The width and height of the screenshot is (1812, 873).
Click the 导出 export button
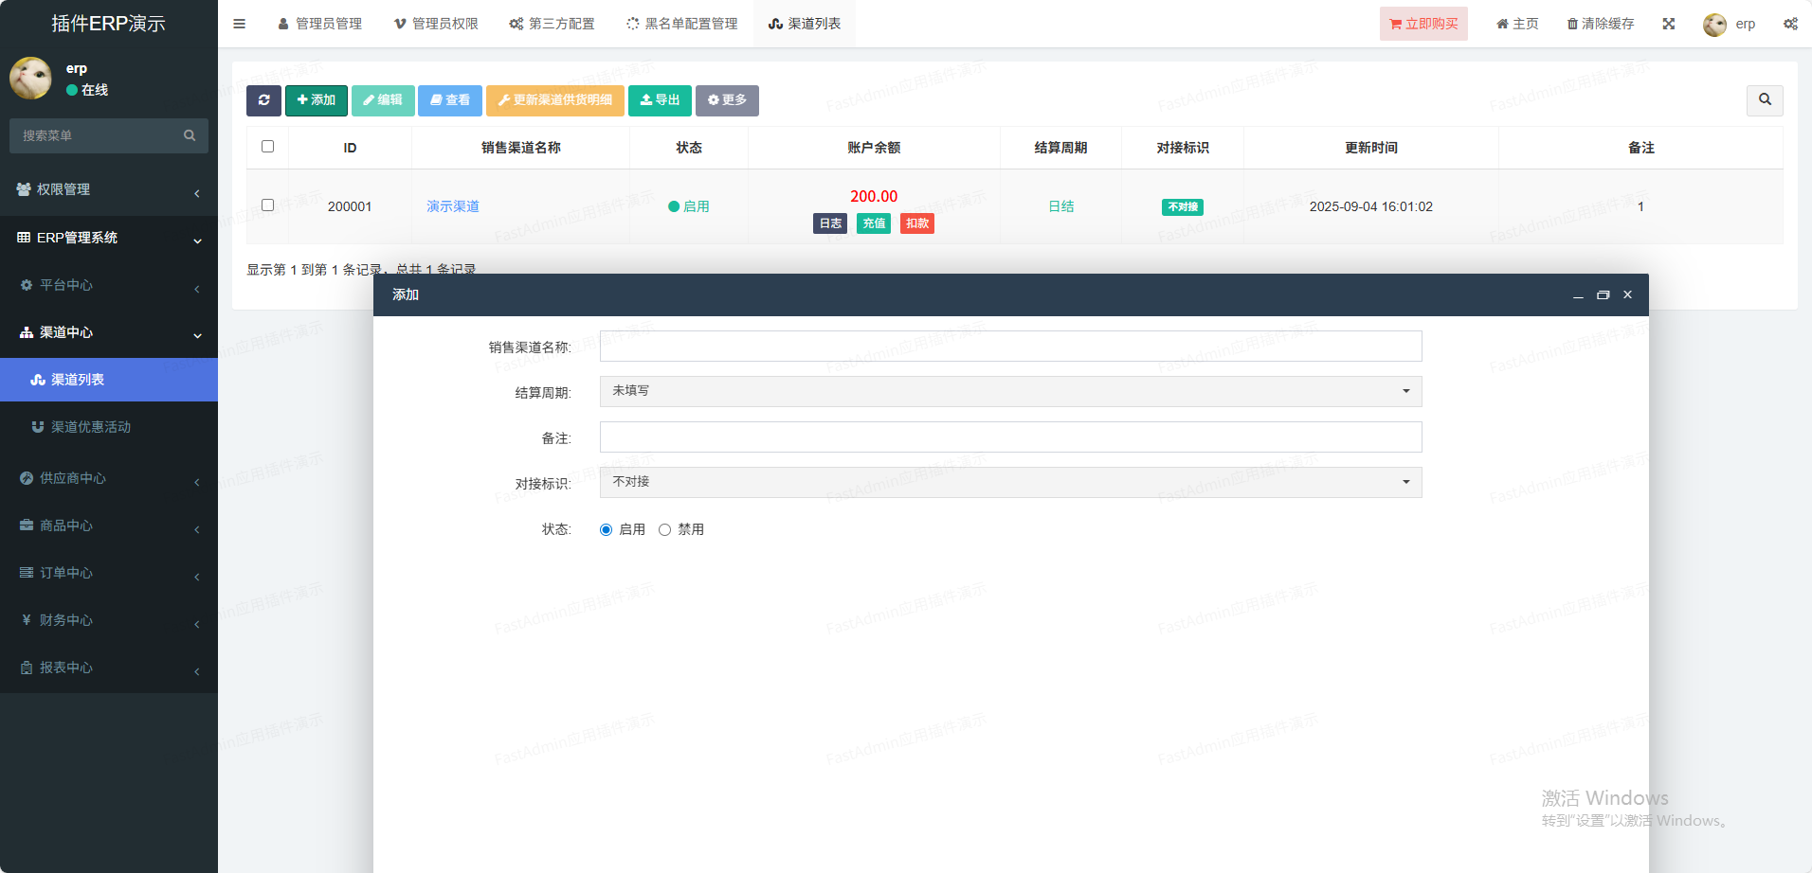click(660, 100)
